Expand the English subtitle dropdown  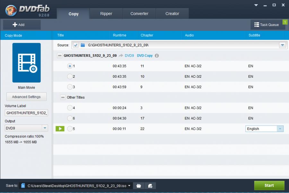(280, 129)
